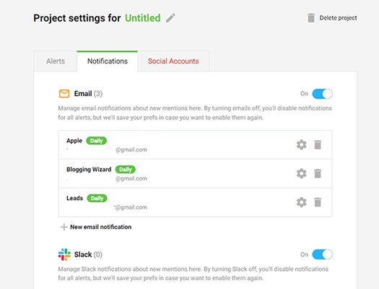
Task: Delete the Apple email notification
Action: 318,145
